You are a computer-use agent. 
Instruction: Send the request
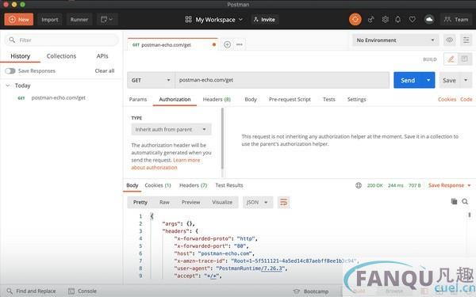(408, 80)
